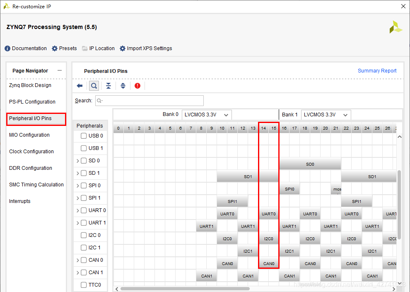Open Interrupts page
Image resolution: width=410 pixels, height=292 pixels.
coord(19,201)
